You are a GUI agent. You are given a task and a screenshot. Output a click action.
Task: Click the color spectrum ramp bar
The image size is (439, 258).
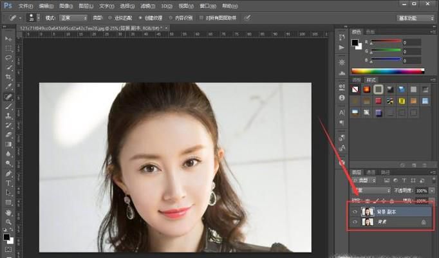388,71
